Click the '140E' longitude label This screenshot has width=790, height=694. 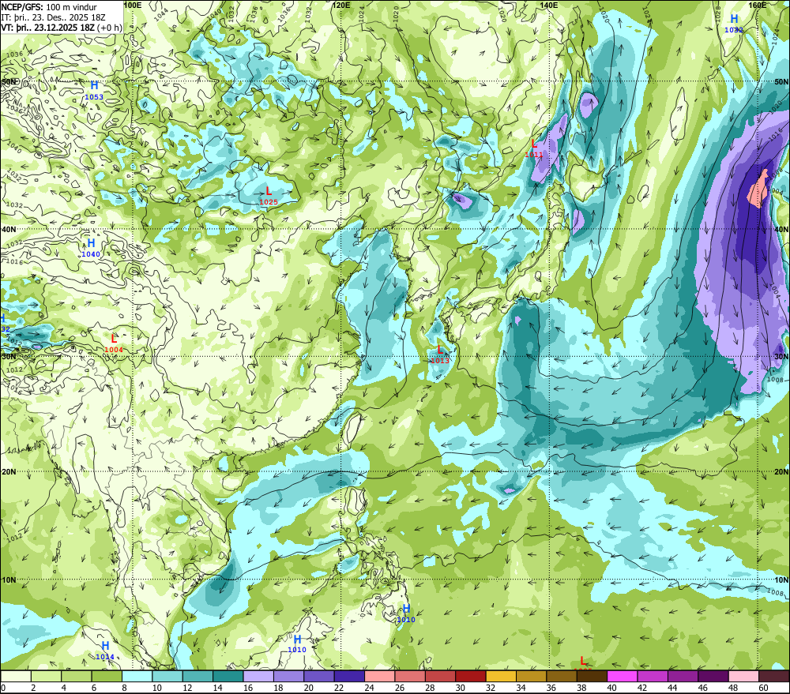tap(549, 5)
